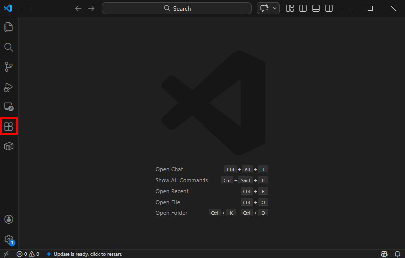
Task: Open the Extensions marketplace view
Action: click(8, 126)
